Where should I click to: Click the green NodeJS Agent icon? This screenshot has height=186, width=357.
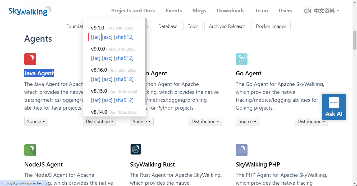point(30,150)
